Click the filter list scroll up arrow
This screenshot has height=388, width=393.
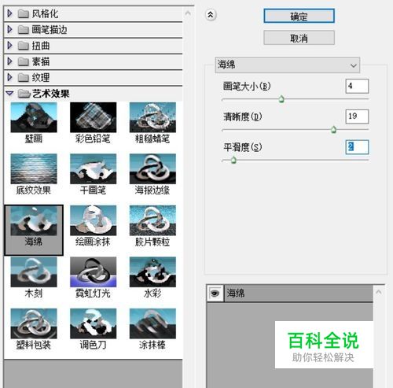click(x=188, y=13)
